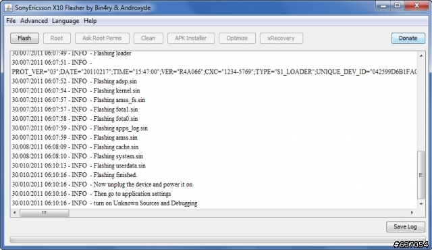Click the Ask Root Perms button
432x250 pixels.
click(x=102, y=38)
